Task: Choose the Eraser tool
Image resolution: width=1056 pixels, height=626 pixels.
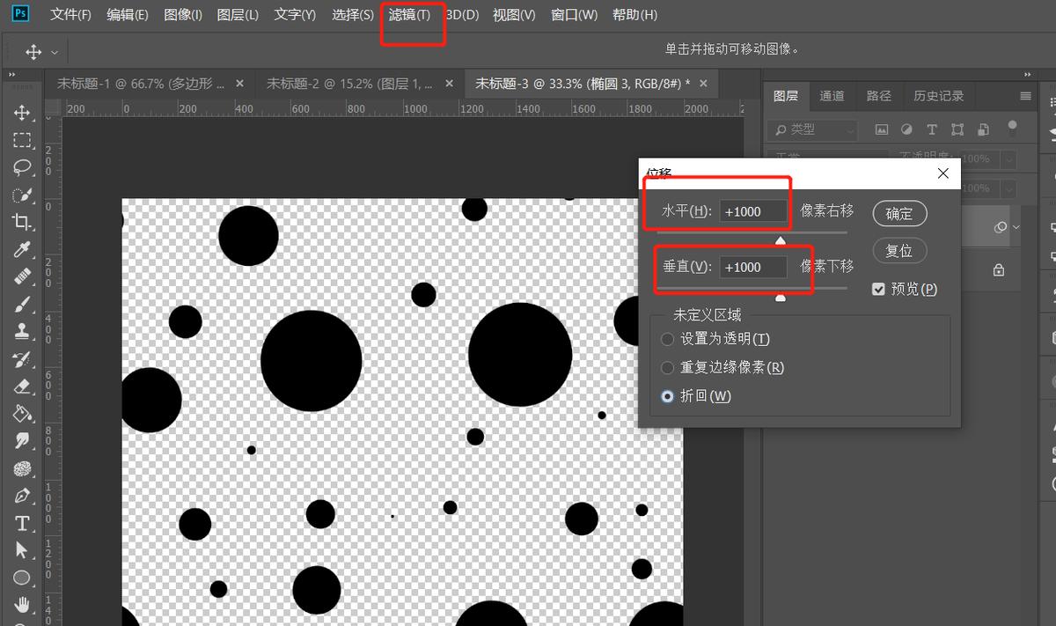Action: [22, 387]
